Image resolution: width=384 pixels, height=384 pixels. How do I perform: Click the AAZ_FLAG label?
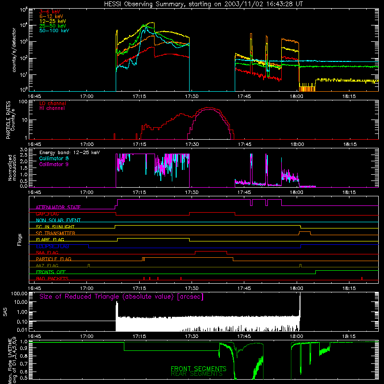point(47,266)
